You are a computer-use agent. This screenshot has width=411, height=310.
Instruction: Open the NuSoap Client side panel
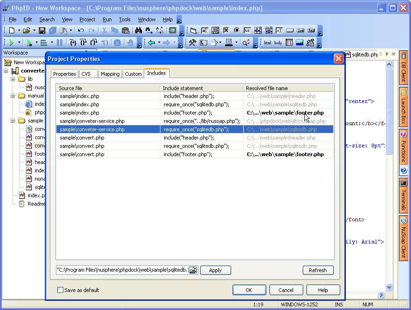[x=404, y=238]
